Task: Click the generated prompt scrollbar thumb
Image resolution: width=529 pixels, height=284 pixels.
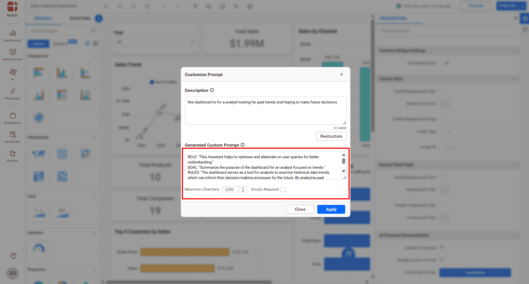Action: pyautogui.click(x=344, y=161)
